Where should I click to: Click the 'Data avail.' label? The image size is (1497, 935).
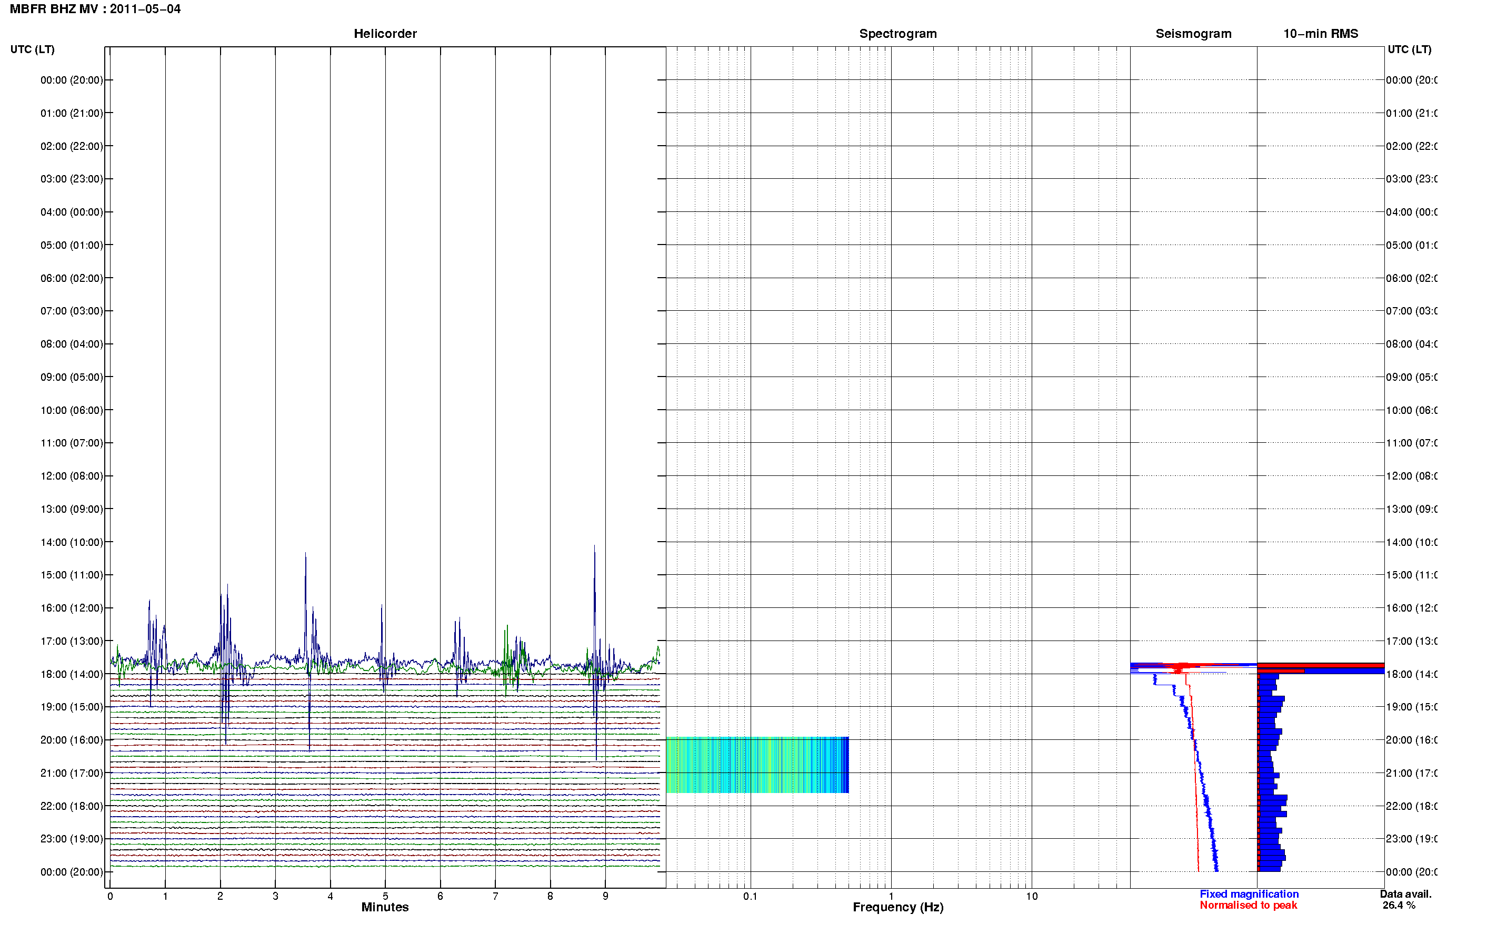(x=1405, y=894)
